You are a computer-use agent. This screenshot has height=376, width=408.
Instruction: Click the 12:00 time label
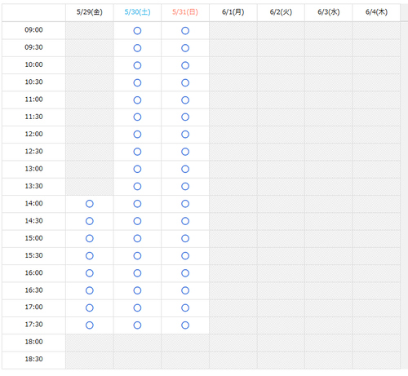[x=33, y=134]
